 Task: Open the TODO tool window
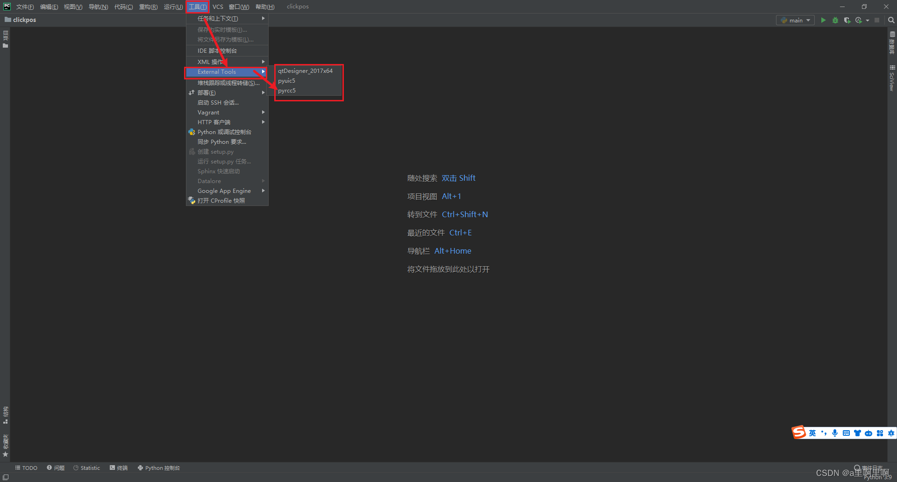click(26, 468)
